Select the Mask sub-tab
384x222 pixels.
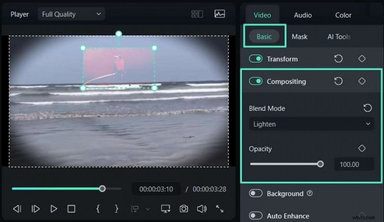point(300,37)
